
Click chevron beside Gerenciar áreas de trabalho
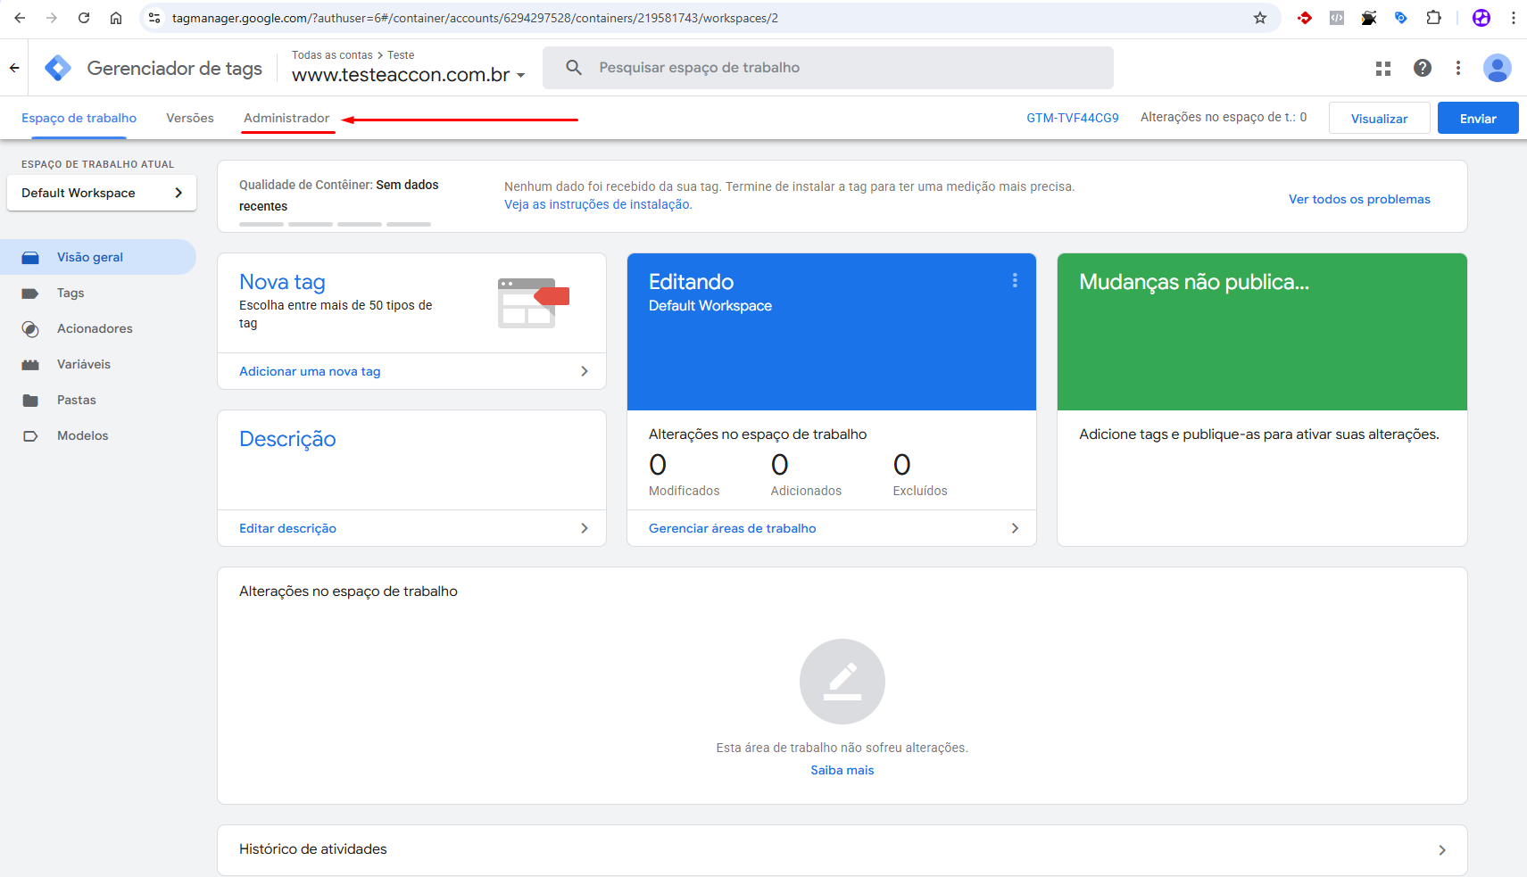1015,528
